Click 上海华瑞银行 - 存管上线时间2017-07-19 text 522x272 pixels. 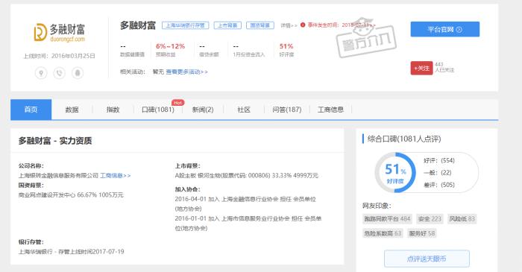(72, 252)
